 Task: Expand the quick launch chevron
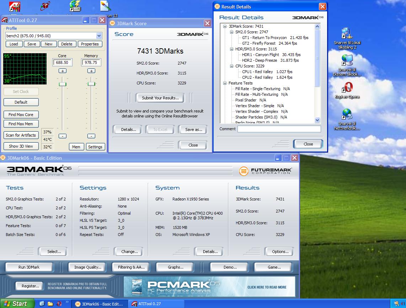[67, 302]
